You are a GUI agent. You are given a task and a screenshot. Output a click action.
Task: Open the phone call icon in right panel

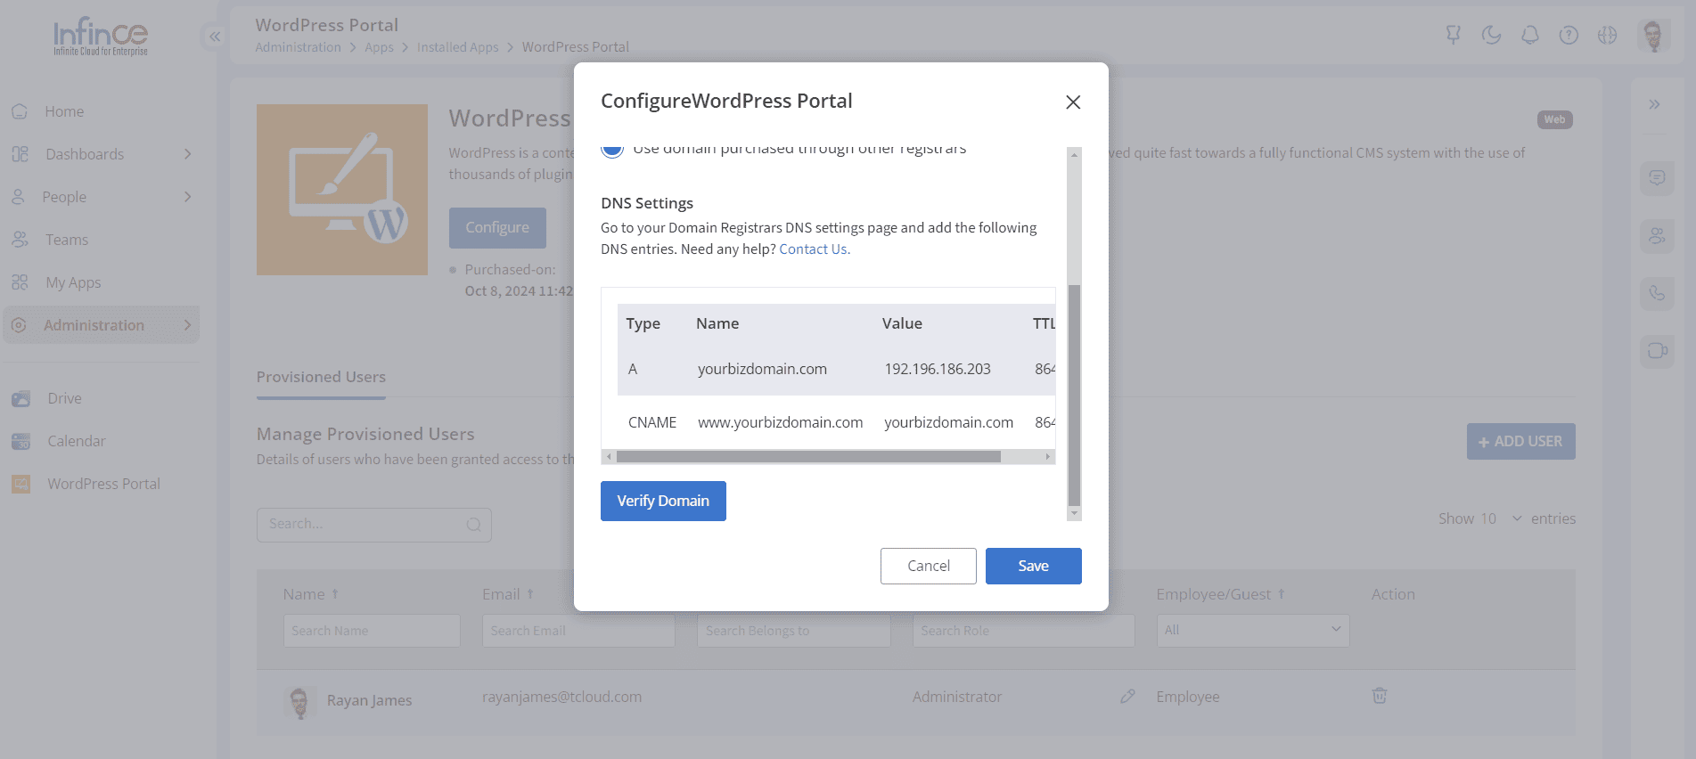pyautogui.click(x=1657, y=293)
